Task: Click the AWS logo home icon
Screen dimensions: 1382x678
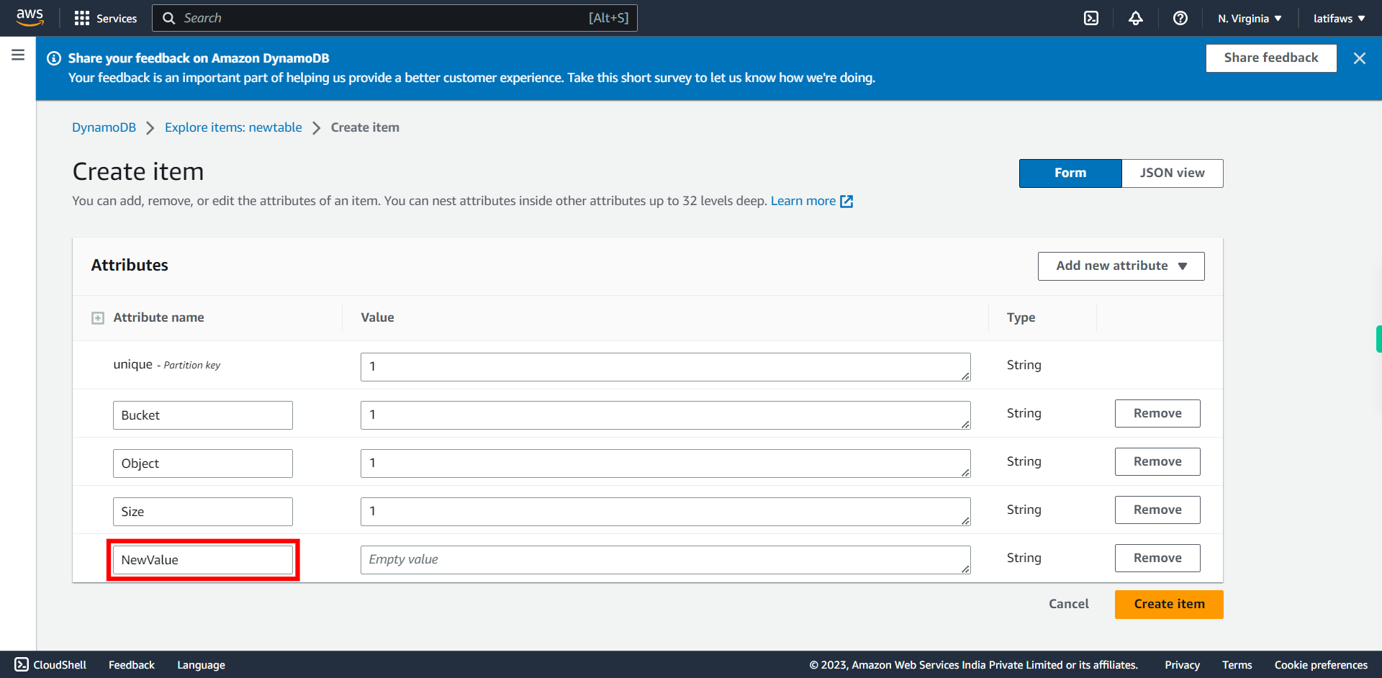Action: (x=30, y=17)
